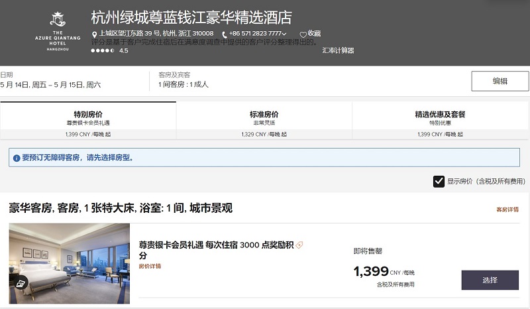Click the 编辑 button
The image size is (530, 309).
point(500,81)
